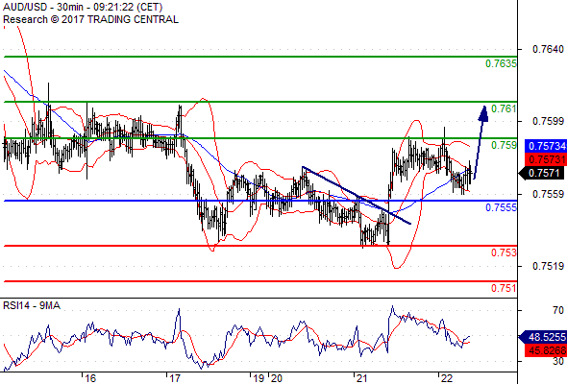567x384 pixels.
Task: Click the blue 0.7555 pivot label
Action: pyautogui.click(x=501, y=207)
